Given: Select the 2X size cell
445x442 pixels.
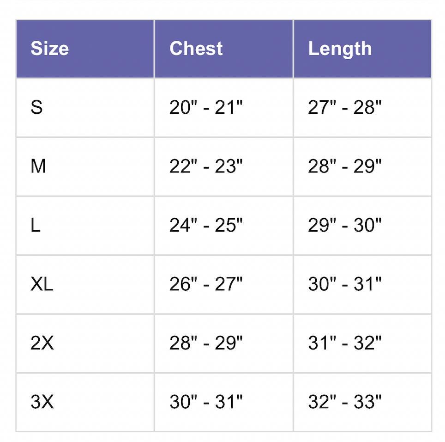Looking at the screenshot, I should coord(42,343).
